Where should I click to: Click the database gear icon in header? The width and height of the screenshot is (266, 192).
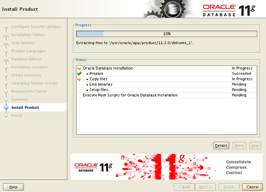click(x=173, y=9)
